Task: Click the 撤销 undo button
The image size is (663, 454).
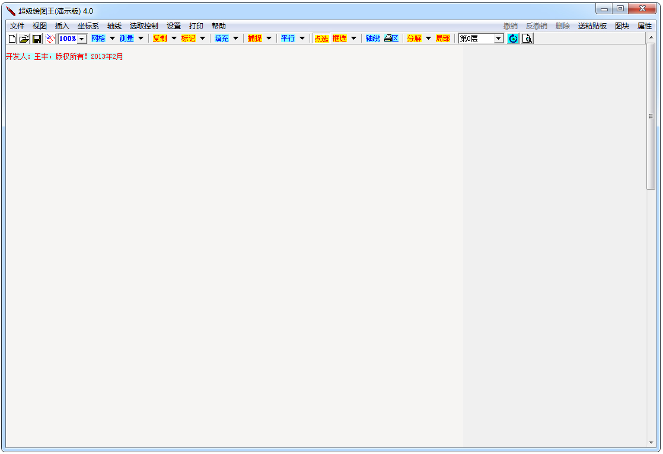Action: click(511, 26)
